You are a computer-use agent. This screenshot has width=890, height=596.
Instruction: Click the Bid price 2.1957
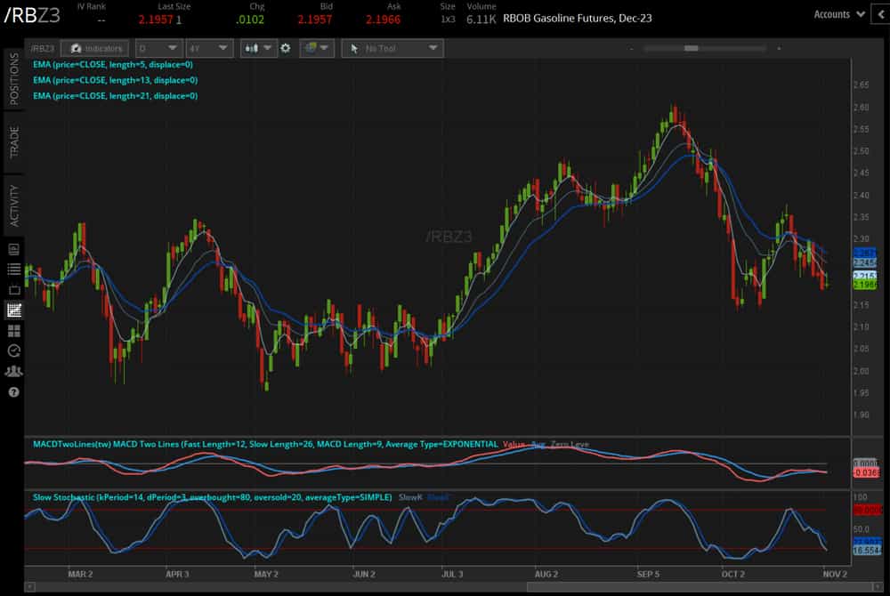[x=314, y=20]
